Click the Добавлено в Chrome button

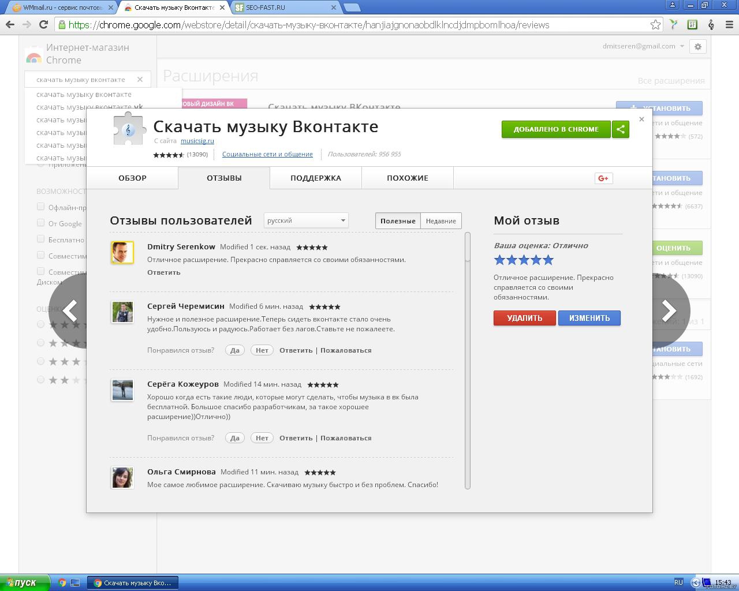(556, 129)
